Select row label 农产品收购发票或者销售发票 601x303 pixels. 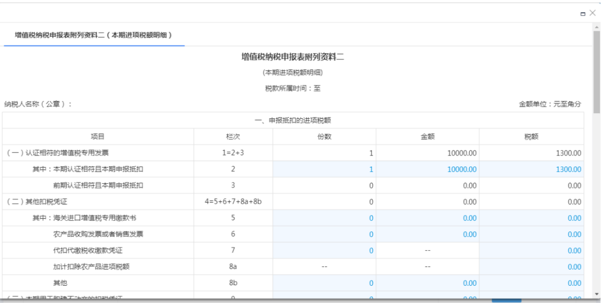[98, 234]
